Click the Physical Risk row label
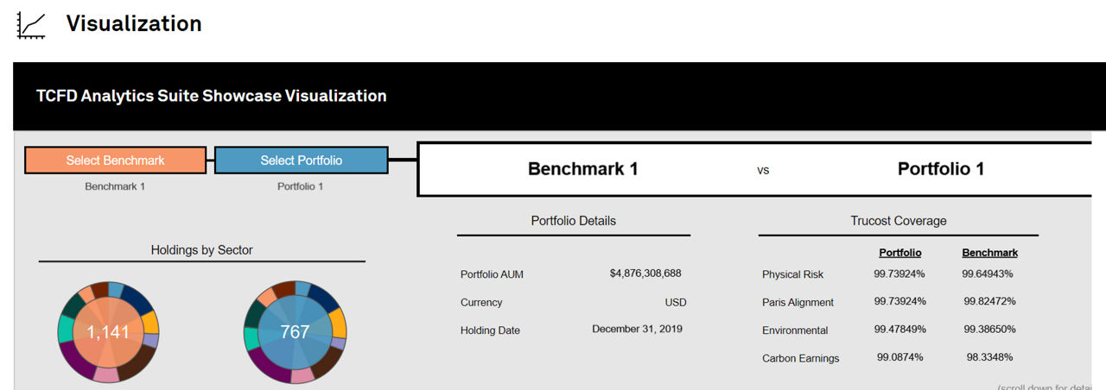Screen dimensions: 1106x390 point(792,274)
